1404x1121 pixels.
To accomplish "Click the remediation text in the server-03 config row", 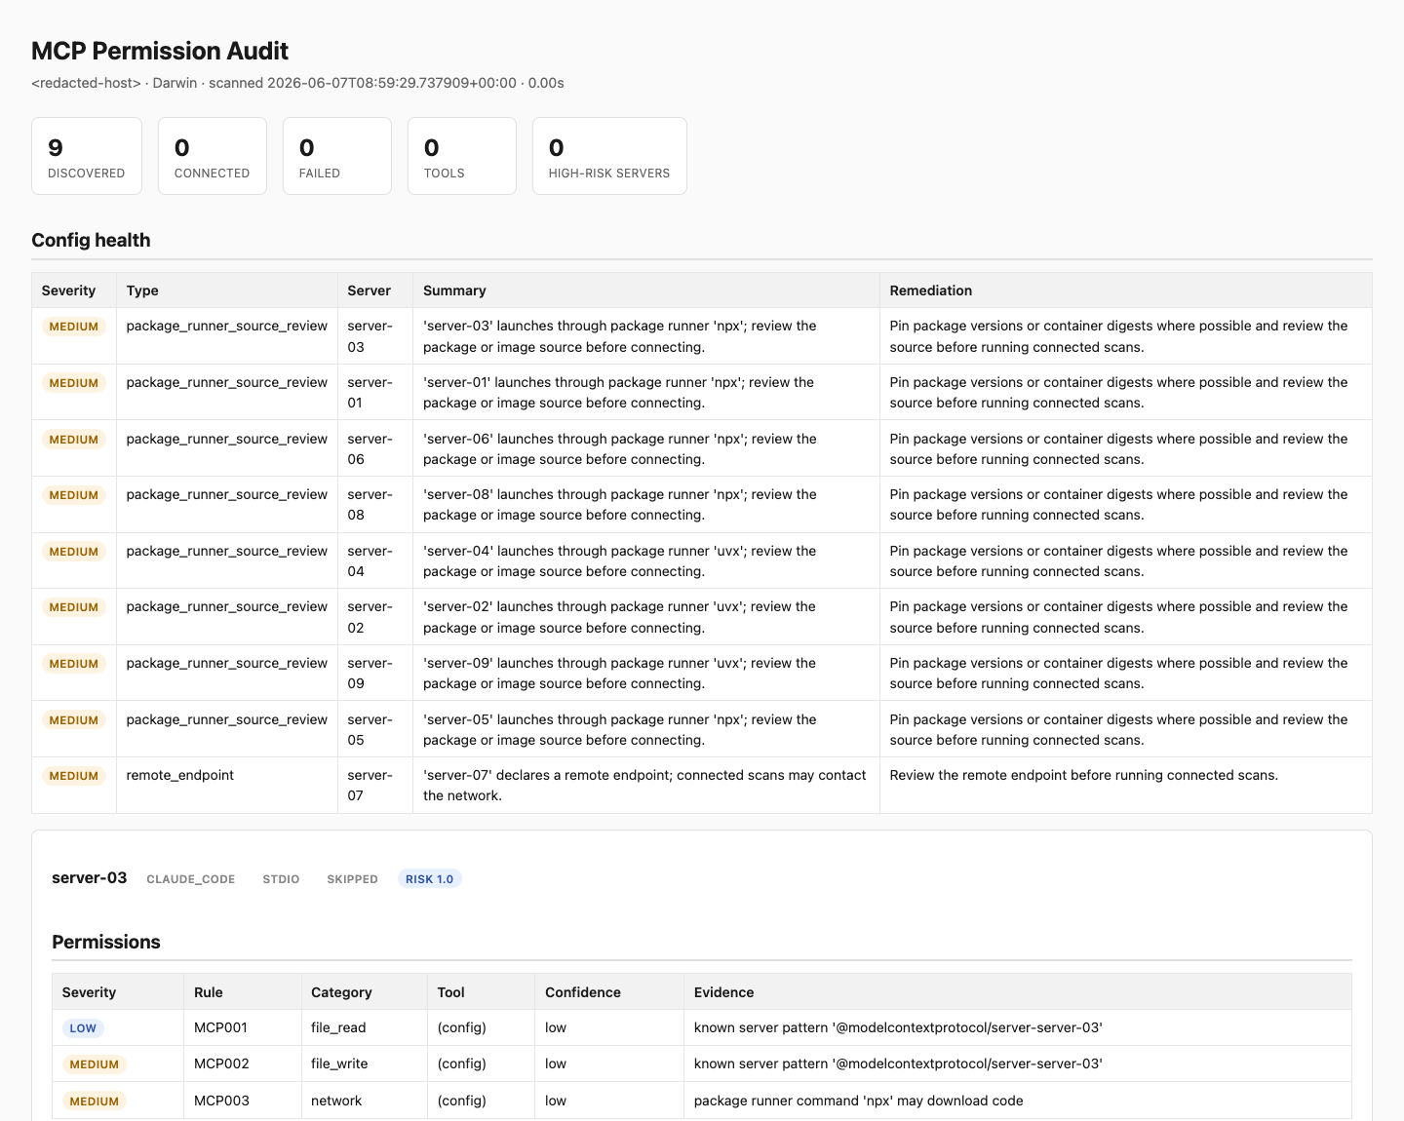I will click(x=1118, y=336).
